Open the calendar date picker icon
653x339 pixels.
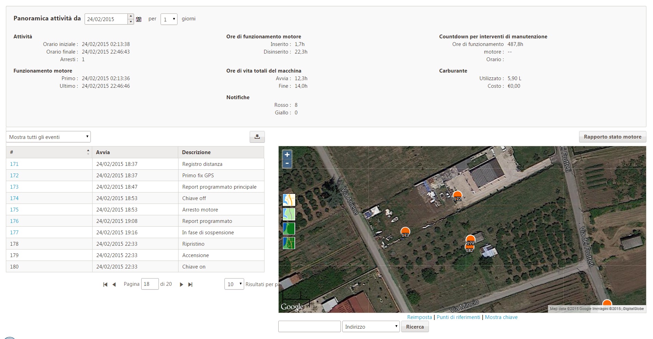138,19
